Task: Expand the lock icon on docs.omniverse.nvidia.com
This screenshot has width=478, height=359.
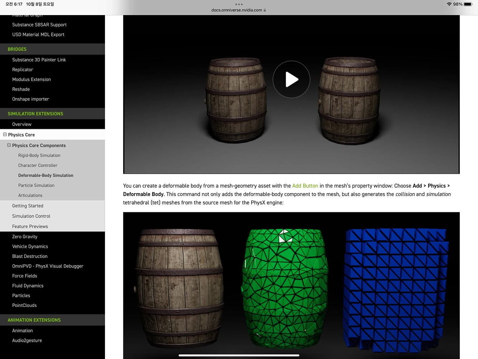Action: coord(264,10)
